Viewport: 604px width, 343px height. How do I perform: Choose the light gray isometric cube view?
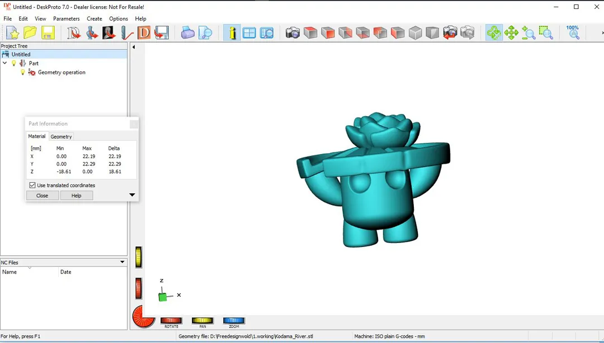click(415, 33)
